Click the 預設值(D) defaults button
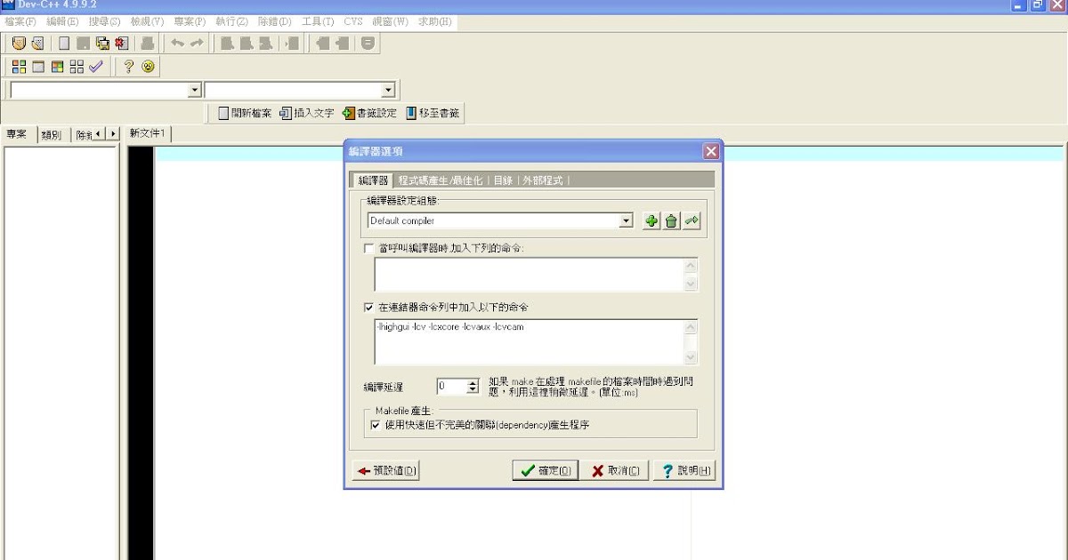The image size is (1068, 560). [x=385, y=471]
